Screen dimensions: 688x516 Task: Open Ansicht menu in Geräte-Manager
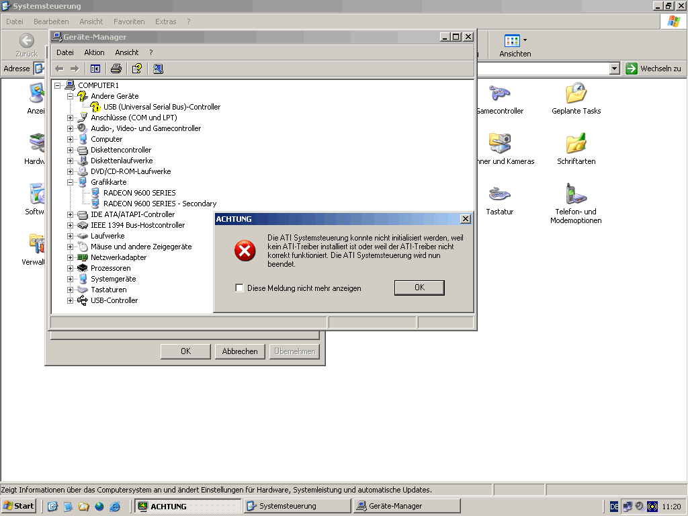pos(127,52)
